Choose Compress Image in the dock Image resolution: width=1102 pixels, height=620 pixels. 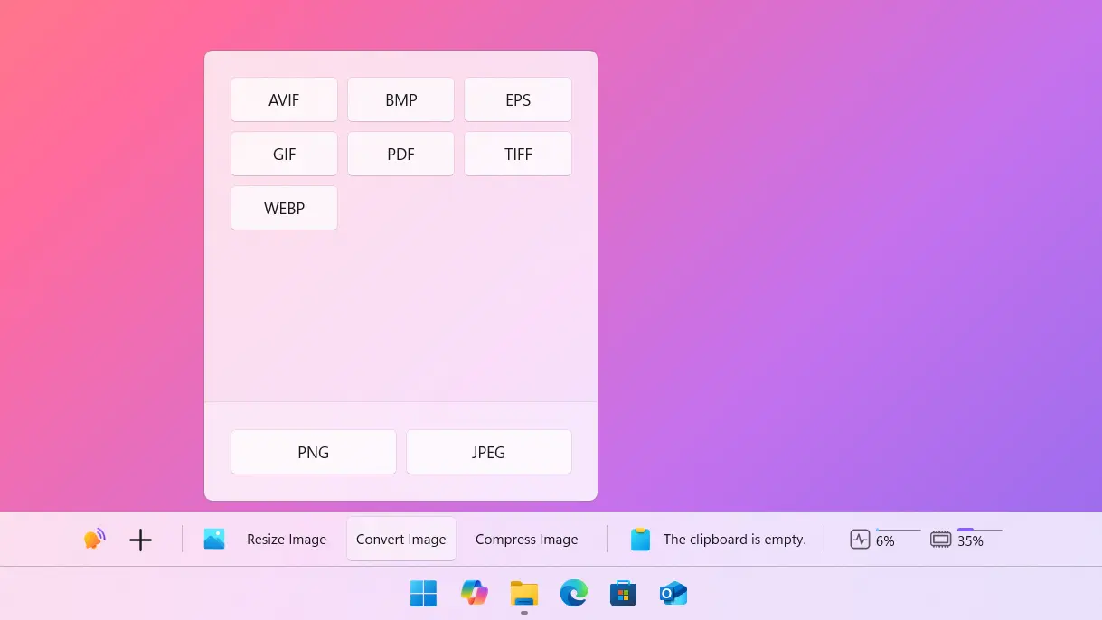(526, 540)
